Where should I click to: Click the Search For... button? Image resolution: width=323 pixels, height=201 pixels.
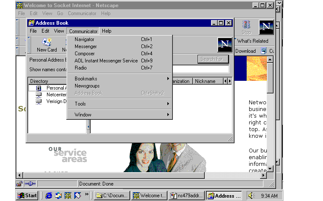click(213, 59)
